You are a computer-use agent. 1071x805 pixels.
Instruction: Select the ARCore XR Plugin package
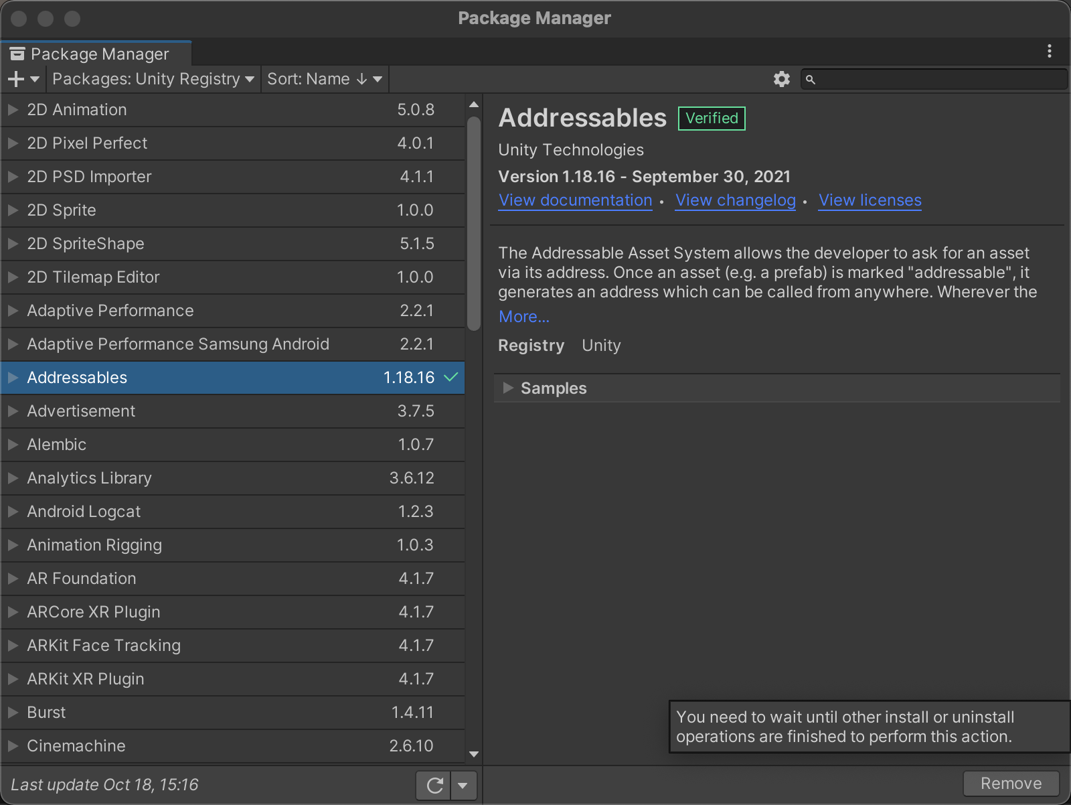(232, 612)
